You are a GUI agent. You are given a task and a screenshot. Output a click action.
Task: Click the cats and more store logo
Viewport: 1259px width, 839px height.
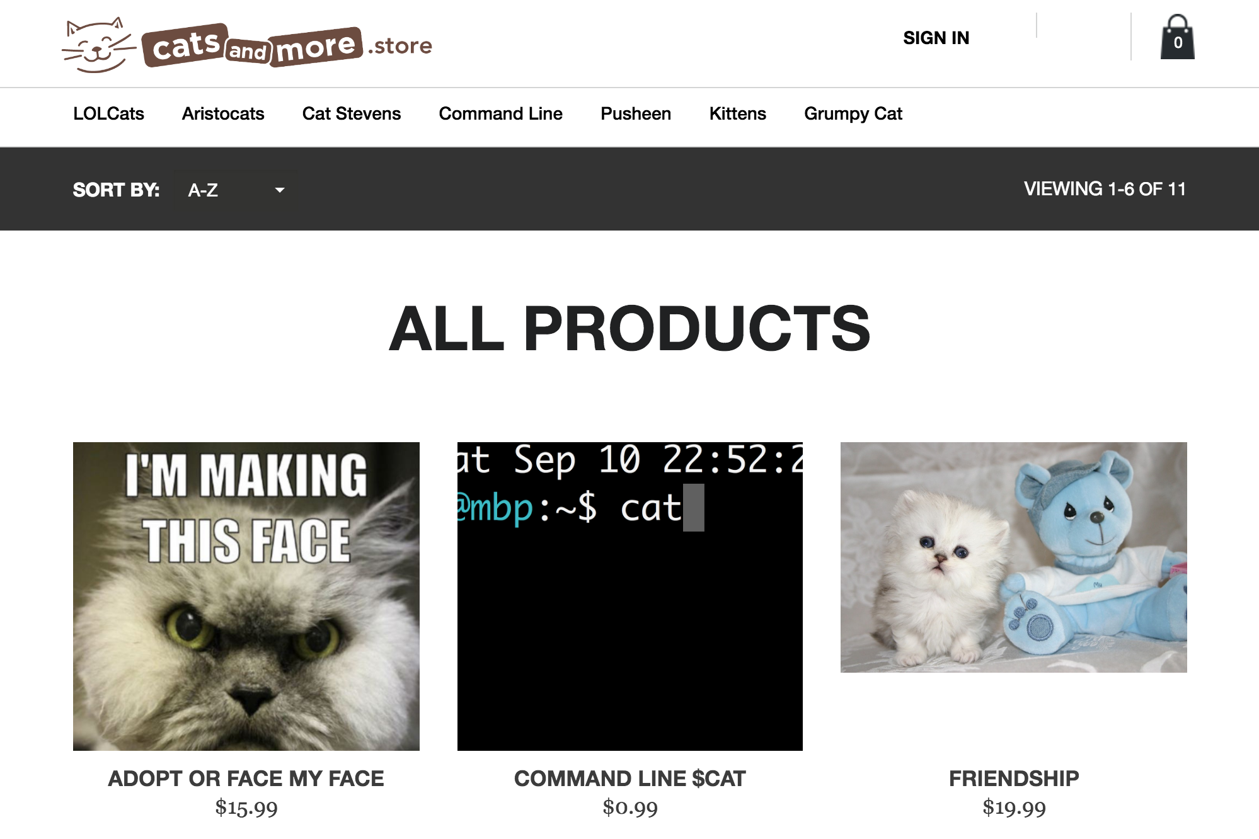point(247,45)
